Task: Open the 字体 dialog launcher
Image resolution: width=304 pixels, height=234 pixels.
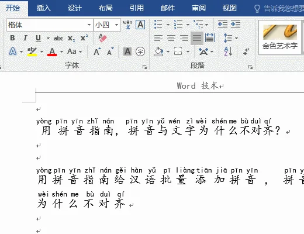Action: tap(144, 67)
